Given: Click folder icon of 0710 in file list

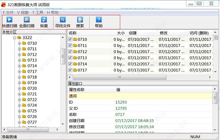Looking at the screenshot, I should [x=75, y=39].
